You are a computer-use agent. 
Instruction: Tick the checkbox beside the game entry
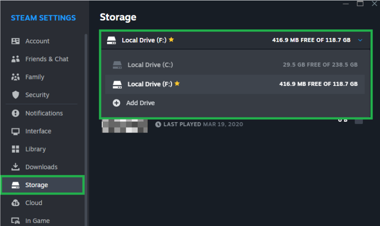click(359, 120)
